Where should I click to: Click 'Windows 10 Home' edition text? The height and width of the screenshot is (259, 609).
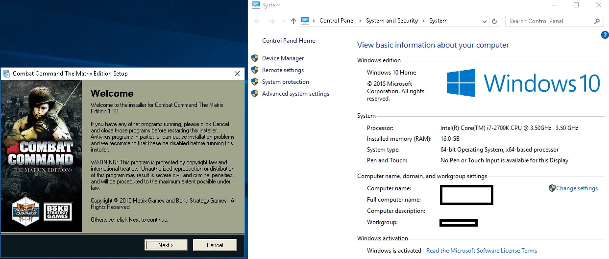point(391,73)
